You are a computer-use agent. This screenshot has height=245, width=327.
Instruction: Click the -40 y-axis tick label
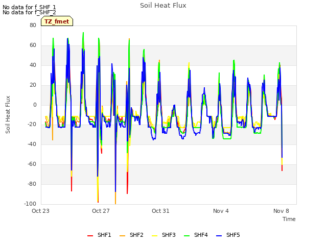coord(32,144)
